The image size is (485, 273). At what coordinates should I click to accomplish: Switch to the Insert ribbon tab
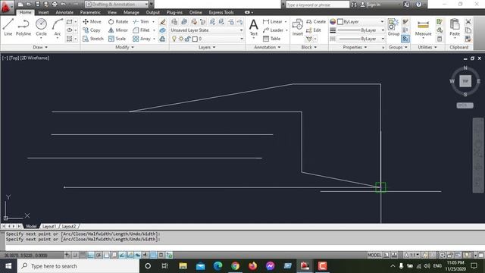43,12
